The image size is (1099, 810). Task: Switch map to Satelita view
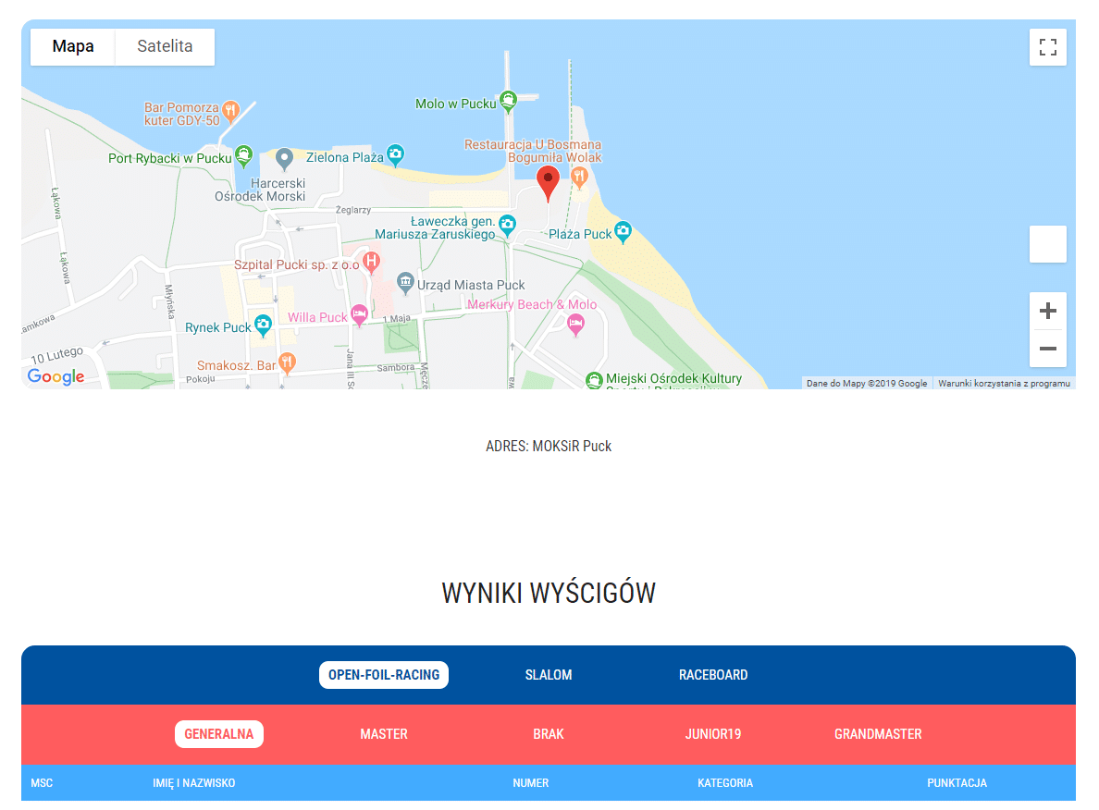coord(165,47)
